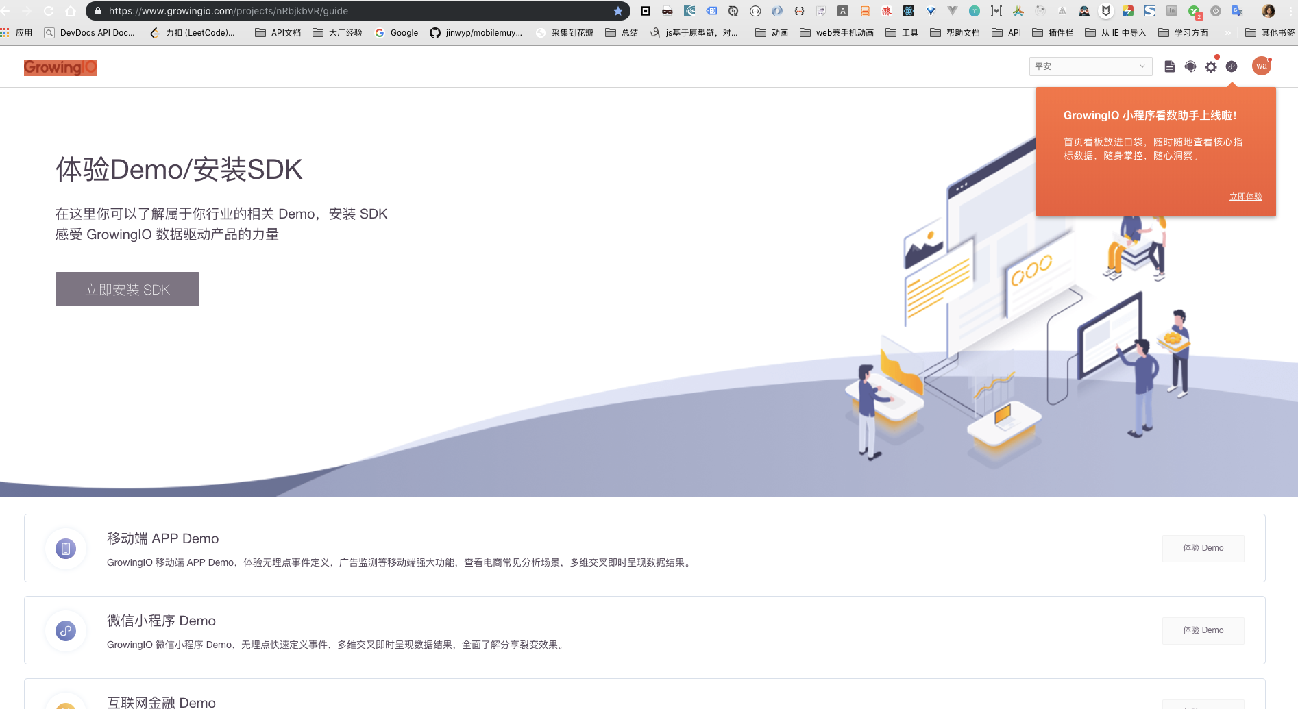Open the 力扣 (LeetCode) bookmark

pyautogui.click(x=192, y=33)
